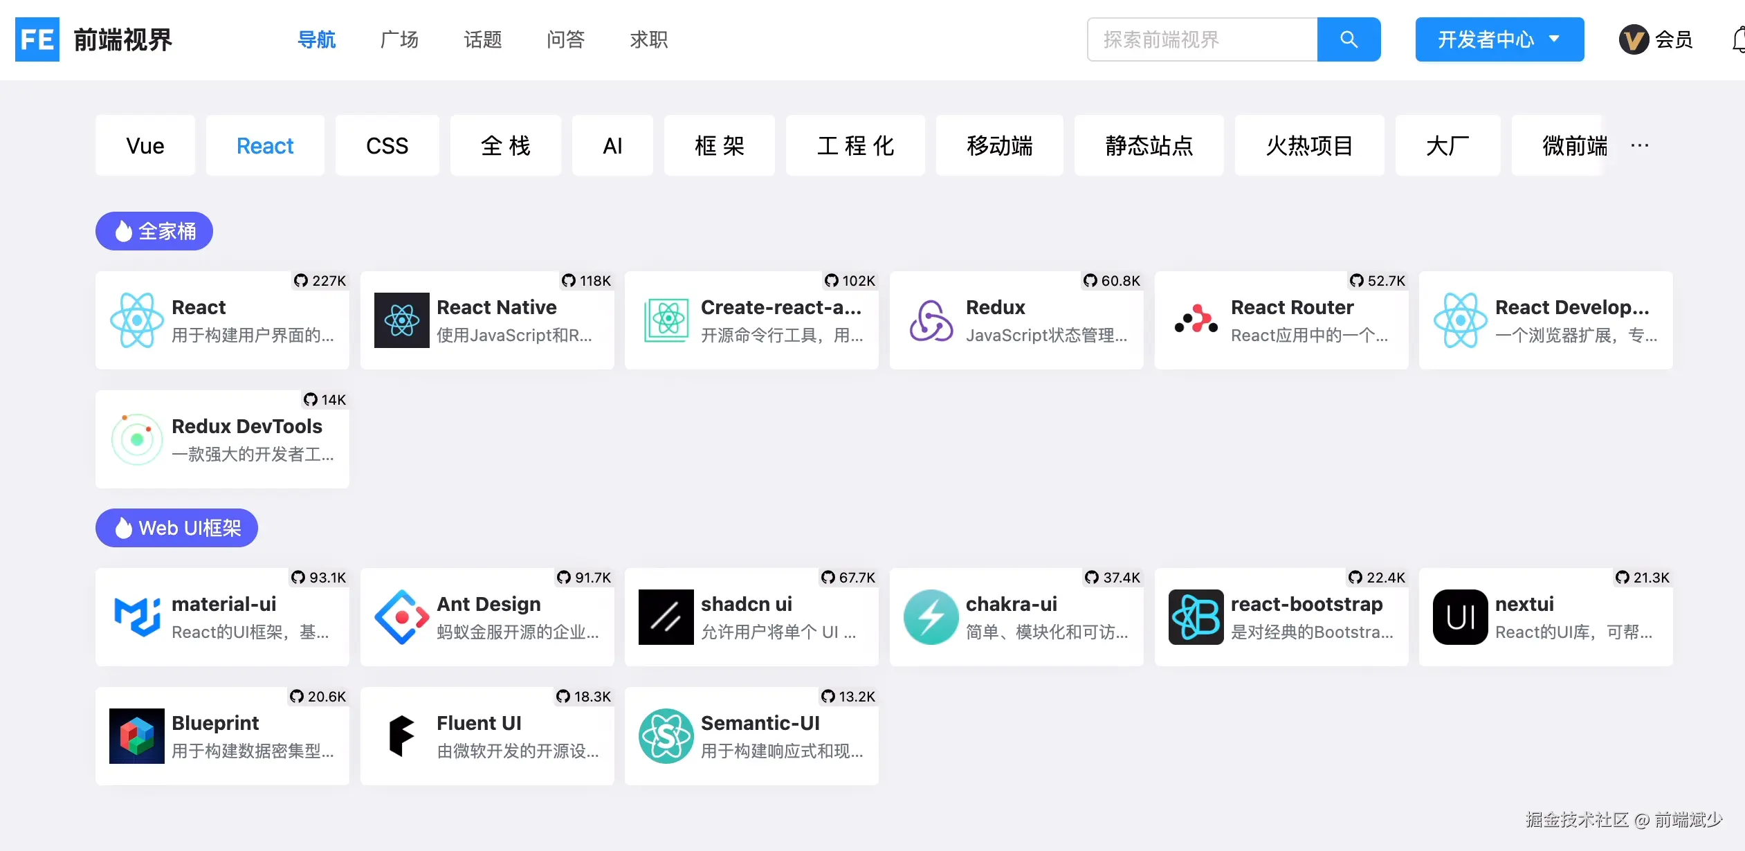Focus the 探索前端视界 search field
This screenshot has width=1745, height=851.
(1203, 39)
